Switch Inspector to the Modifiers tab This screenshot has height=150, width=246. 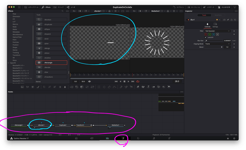coord(218,15)
